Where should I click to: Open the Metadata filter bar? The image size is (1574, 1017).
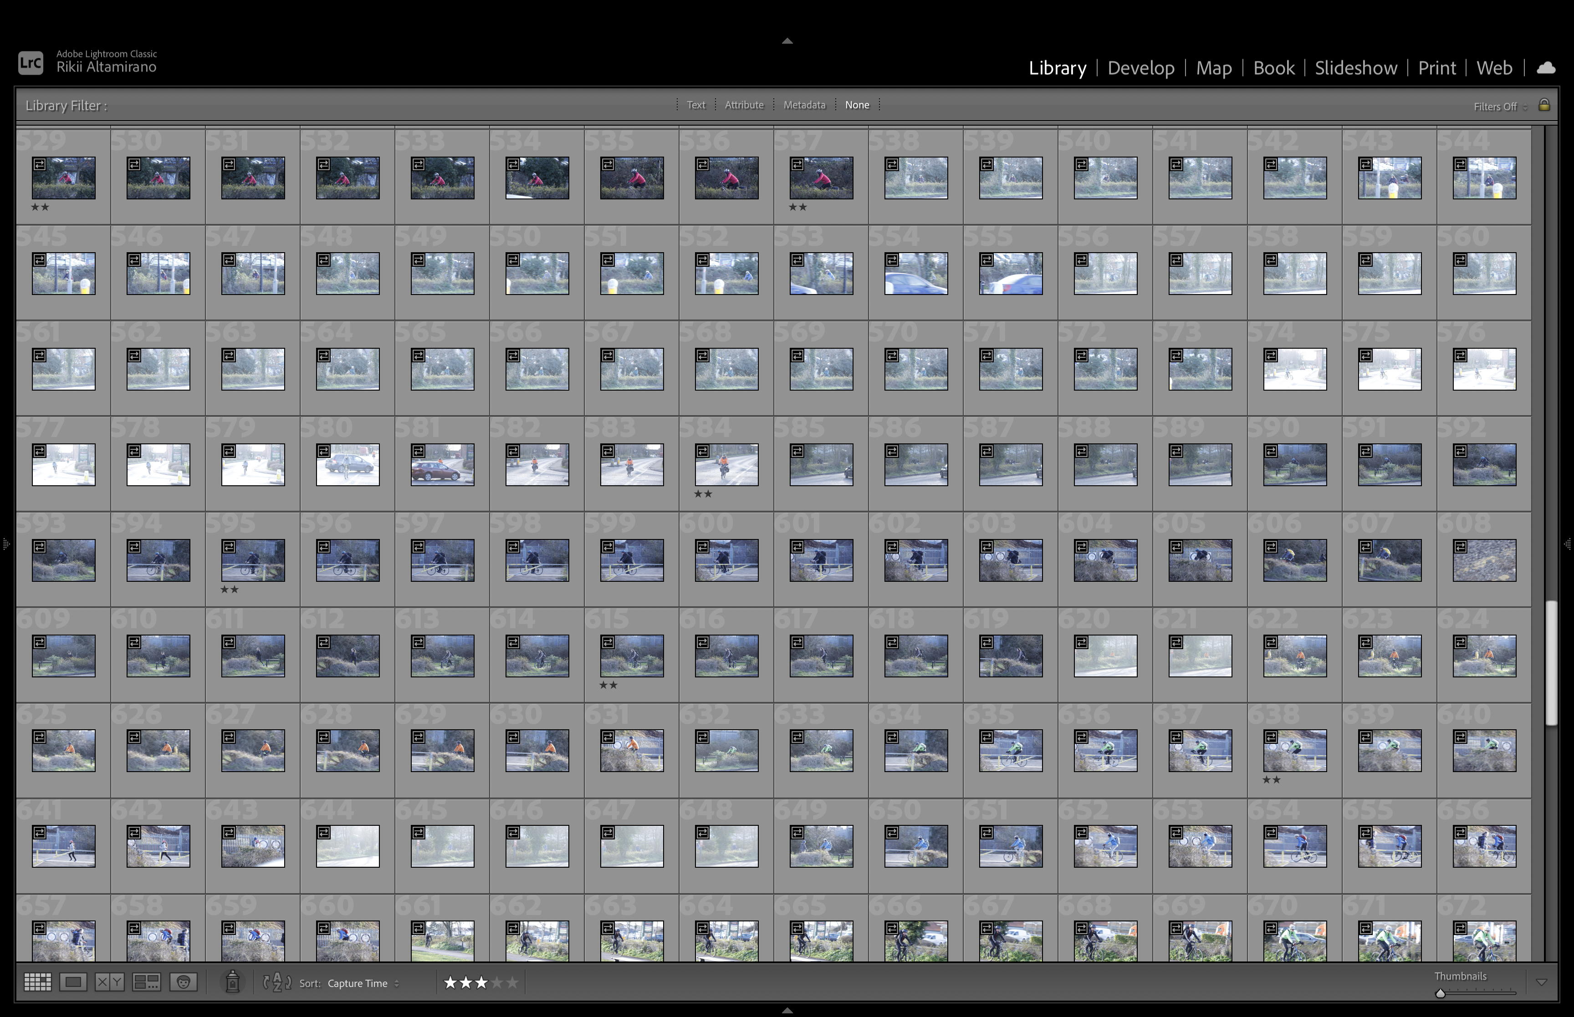804,105
